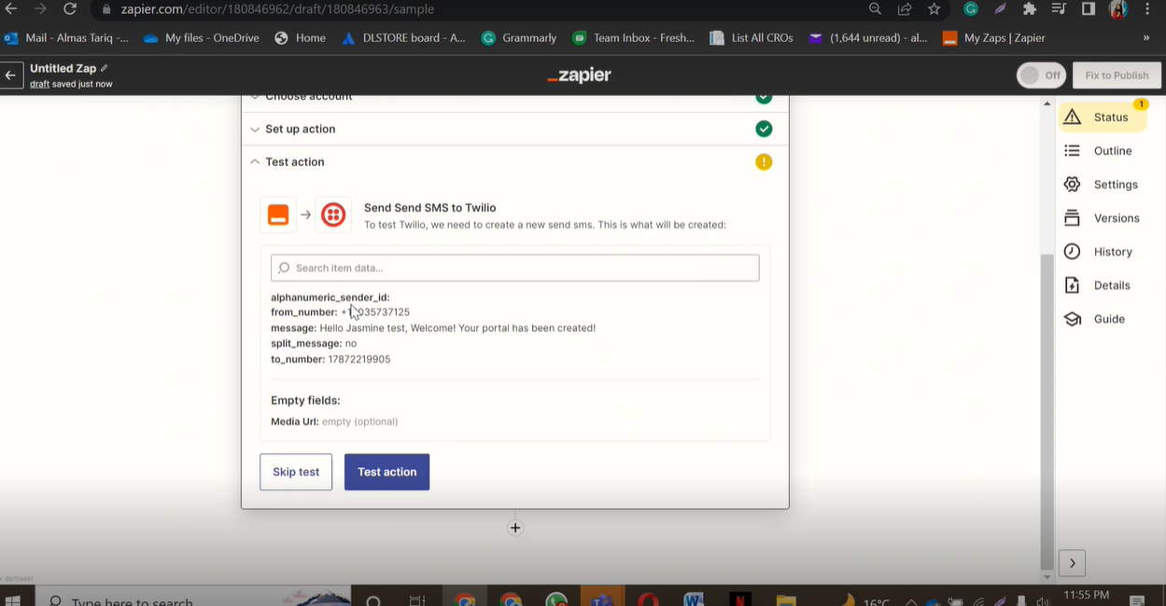Open the purple feather extension
The image size is (1166, 606).
(1000, 8)
